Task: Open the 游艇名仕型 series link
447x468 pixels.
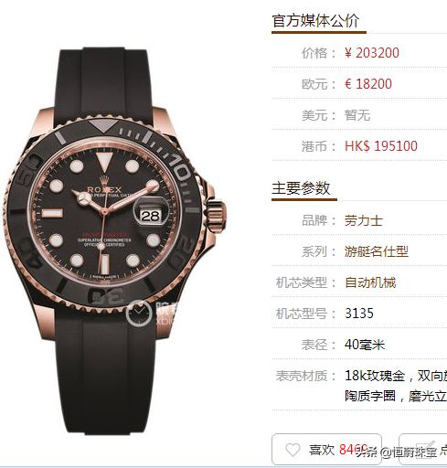Action: [377, 251]
